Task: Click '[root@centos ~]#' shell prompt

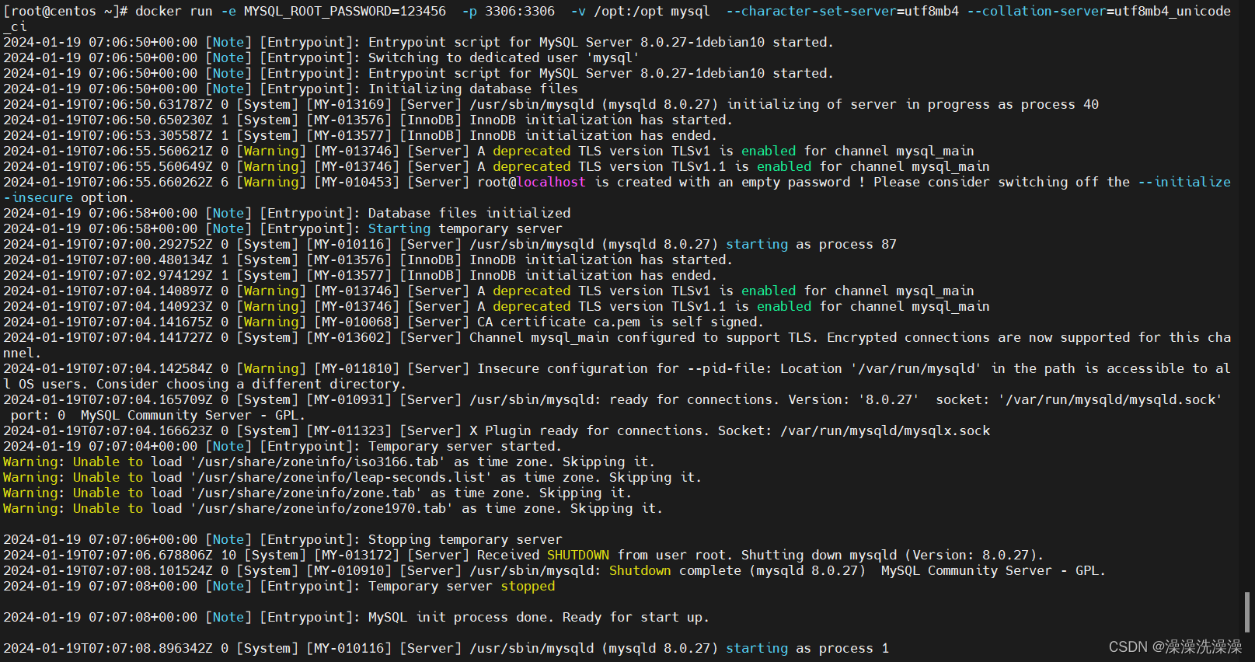Action: click(x=65, y=11)
